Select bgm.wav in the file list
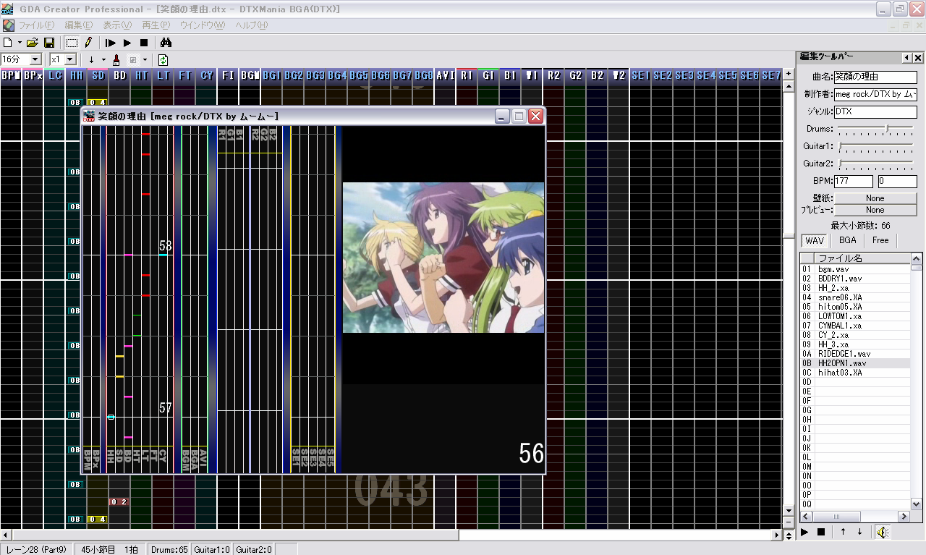Screen dimensions: 926x555 point(855,269)
